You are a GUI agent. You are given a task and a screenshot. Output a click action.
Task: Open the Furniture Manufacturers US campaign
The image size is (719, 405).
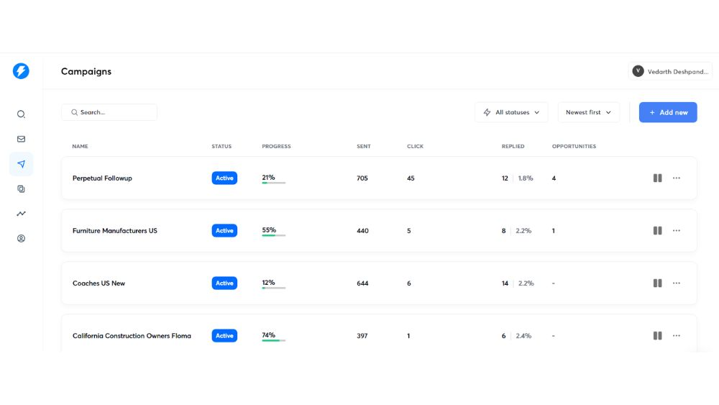pos(115,231)
